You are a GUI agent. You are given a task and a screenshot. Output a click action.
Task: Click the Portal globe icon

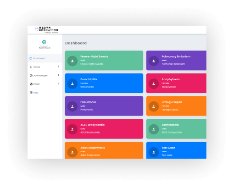(x=31, y=84)
